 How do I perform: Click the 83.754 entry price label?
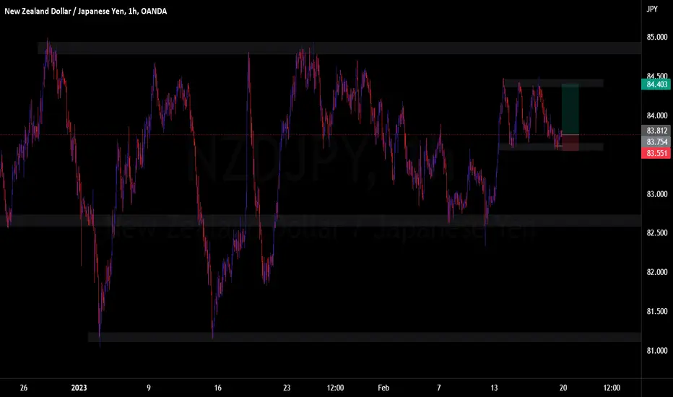656,141
